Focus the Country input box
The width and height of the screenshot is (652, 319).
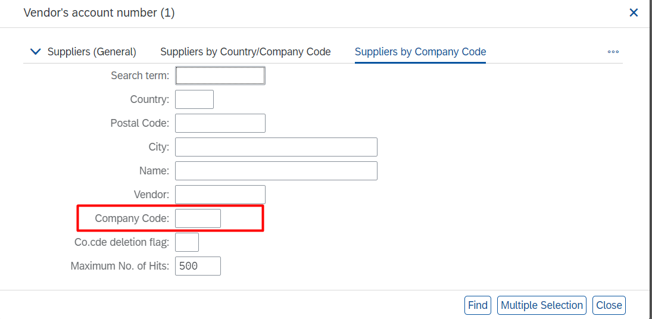click(194, 99)
